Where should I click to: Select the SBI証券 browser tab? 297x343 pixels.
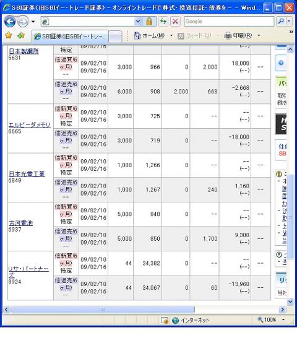pos(70,36)
